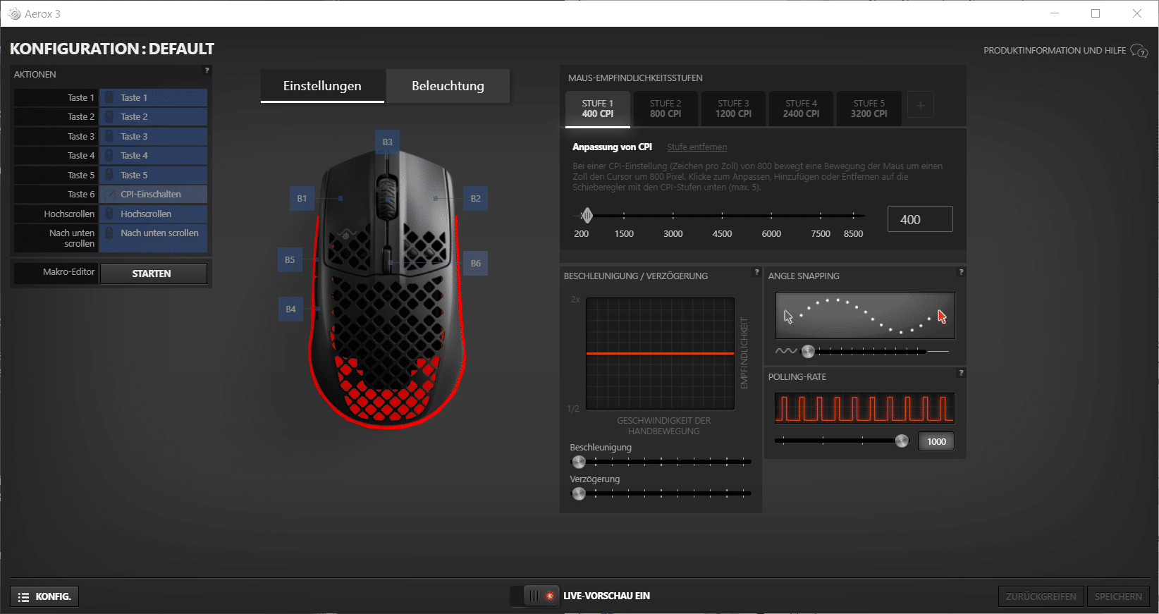Click the CPI value input field

point(919,219)
